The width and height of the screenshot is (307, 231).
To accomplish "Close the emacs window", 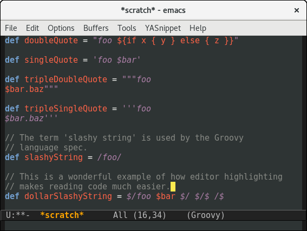I will [x=297, y=10].
